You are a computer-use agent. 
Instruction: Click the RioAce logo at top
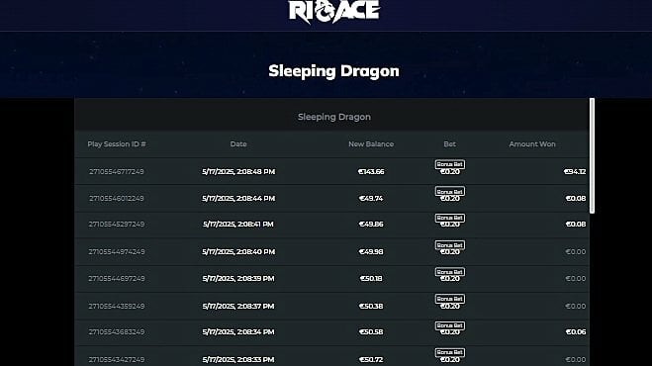tap(333, 11)
